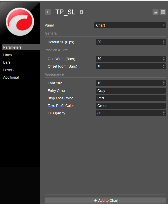
Task: Go to the Levels tab
Action: pyautogui.click(x=8, y=70)
